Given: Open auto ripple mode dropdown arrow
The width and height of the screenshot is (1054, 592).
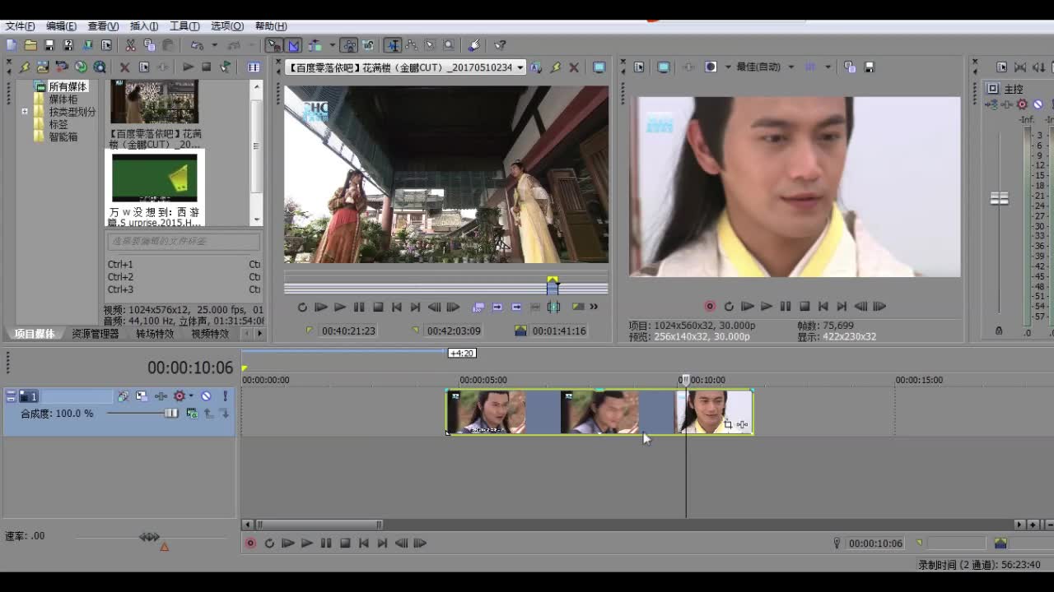Looking at the screenshot, I should point(332,45).
